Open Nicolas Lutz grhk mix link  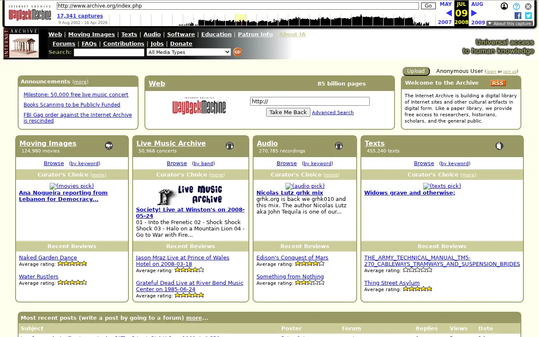tap(290, 193)
